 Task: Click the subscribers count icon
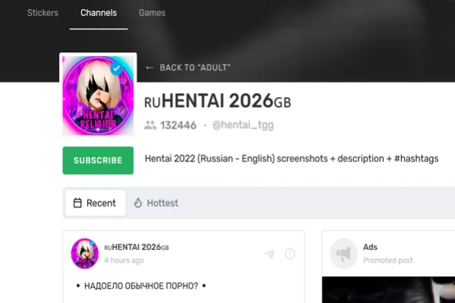(150, 125)
